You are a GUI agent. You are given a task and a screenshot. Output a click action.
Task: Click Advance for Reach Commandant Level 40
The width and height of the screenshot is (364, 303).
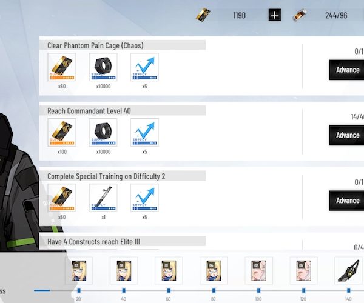(x=347, y=135)
